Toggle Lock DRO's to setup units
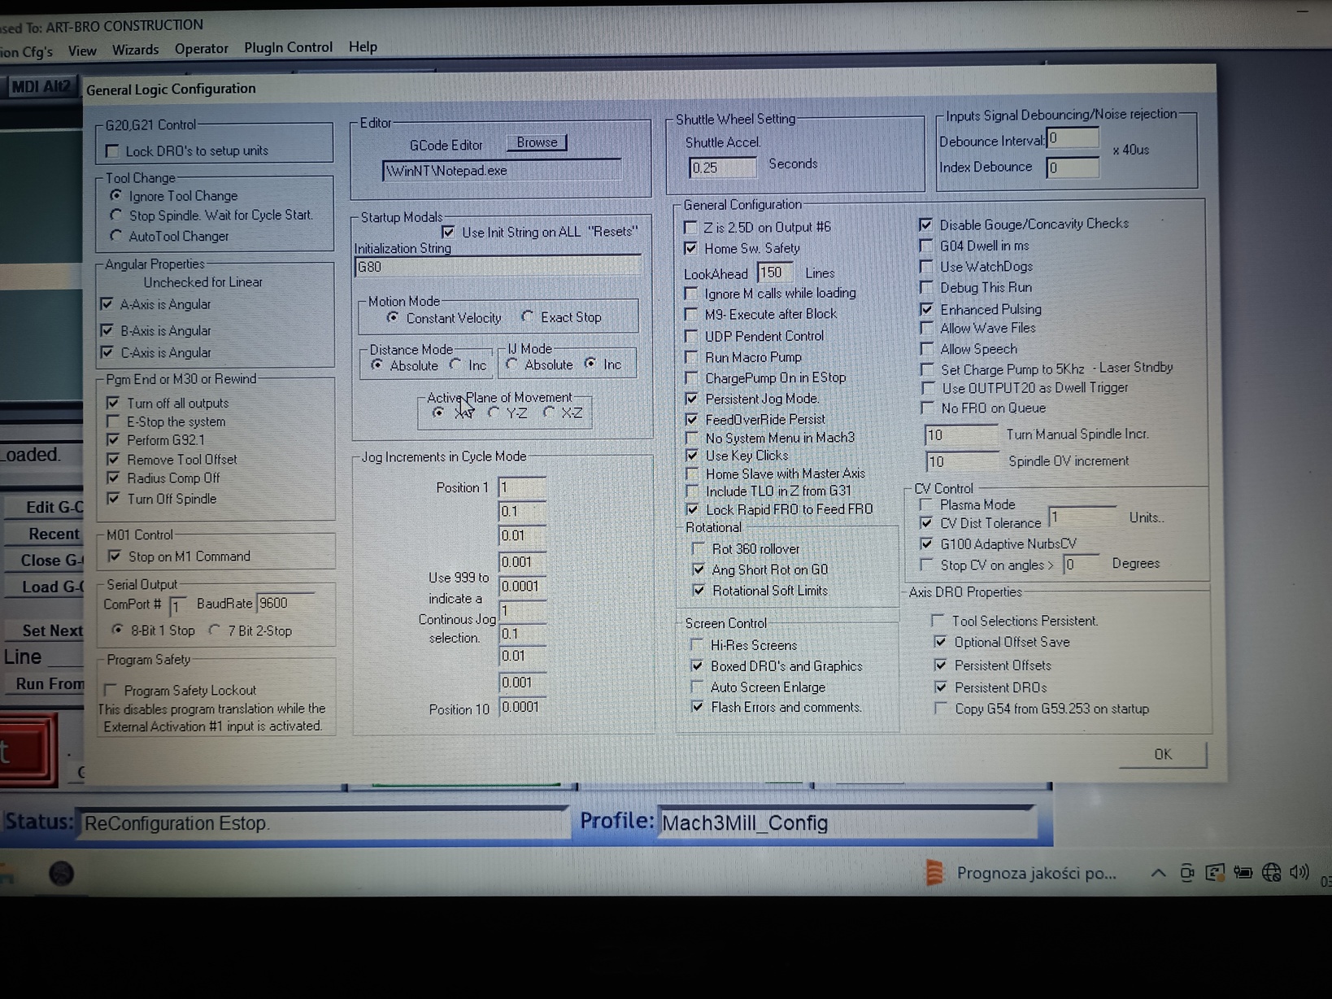 [x=112, y=151]
